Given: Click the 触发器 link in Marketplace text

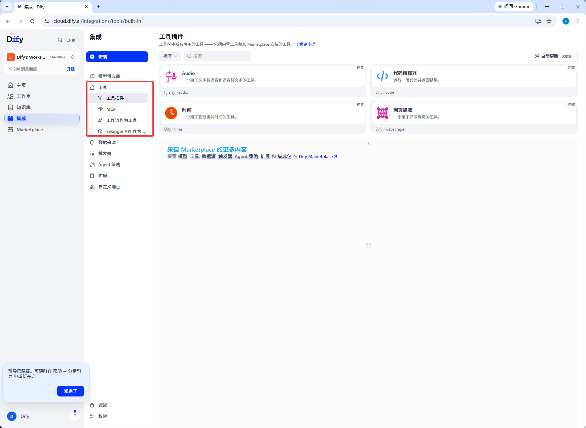Looking at the screenshot, I should (225, 156).
